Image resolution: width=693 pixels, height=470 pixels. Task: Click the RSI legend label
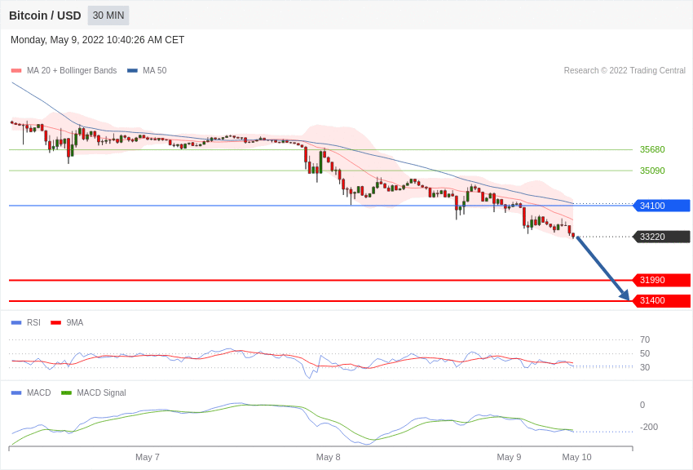[x=33, y=323]
